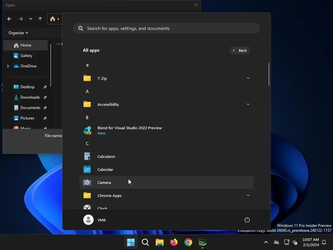Launch the Calculator app
The image size is (333, 250).
166,157
